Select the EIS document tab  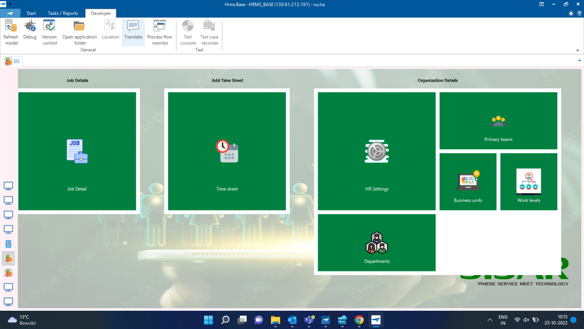[12, 61]
